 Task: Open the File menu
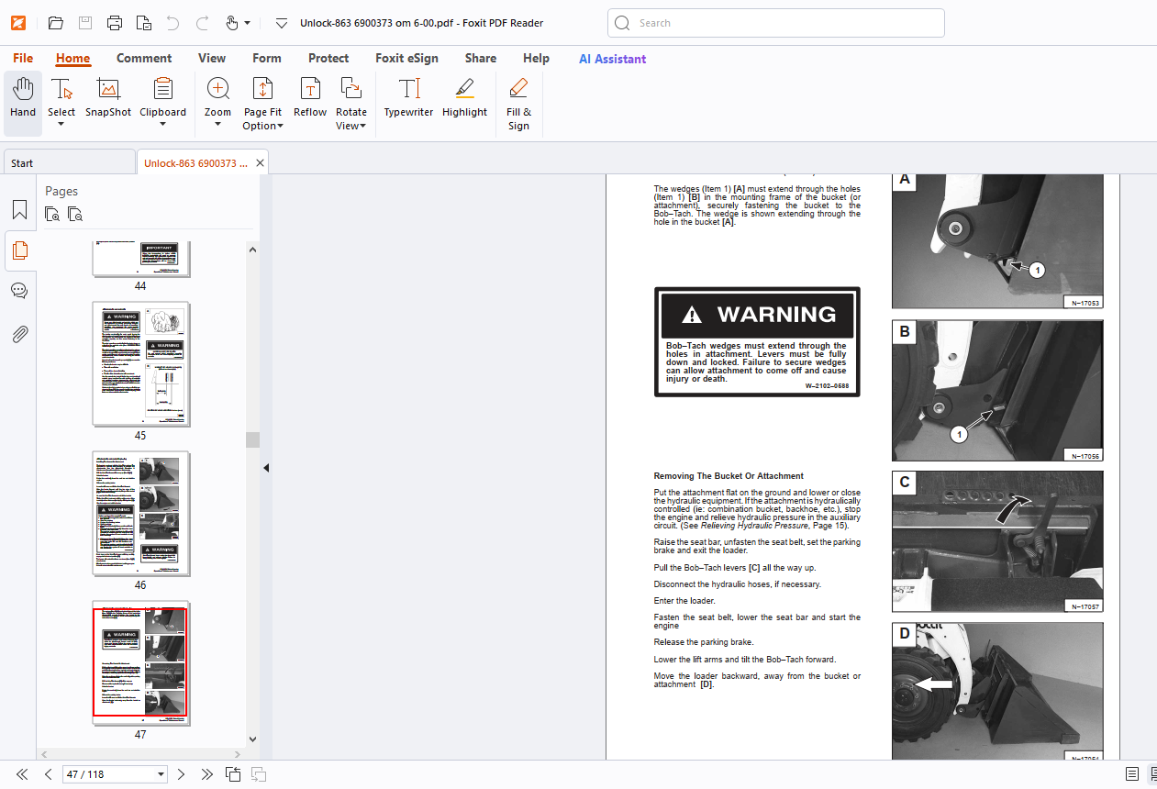pos(23,59)
